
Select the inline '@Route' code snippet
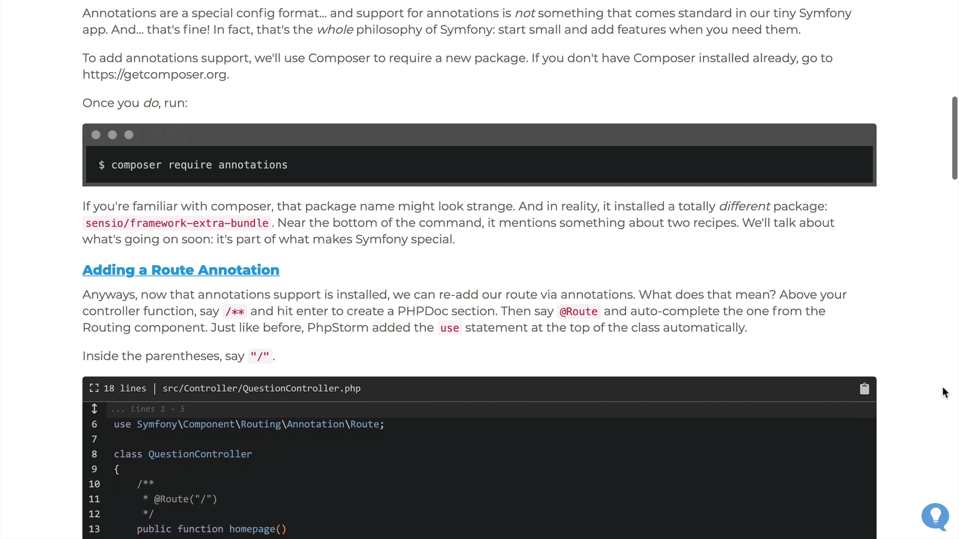[x=578, y=311]
